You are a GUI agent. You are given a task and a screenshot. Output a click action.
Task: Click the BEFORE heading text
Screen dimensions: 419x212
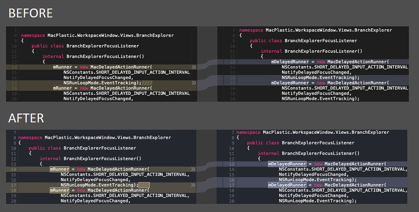pos(31,13)
